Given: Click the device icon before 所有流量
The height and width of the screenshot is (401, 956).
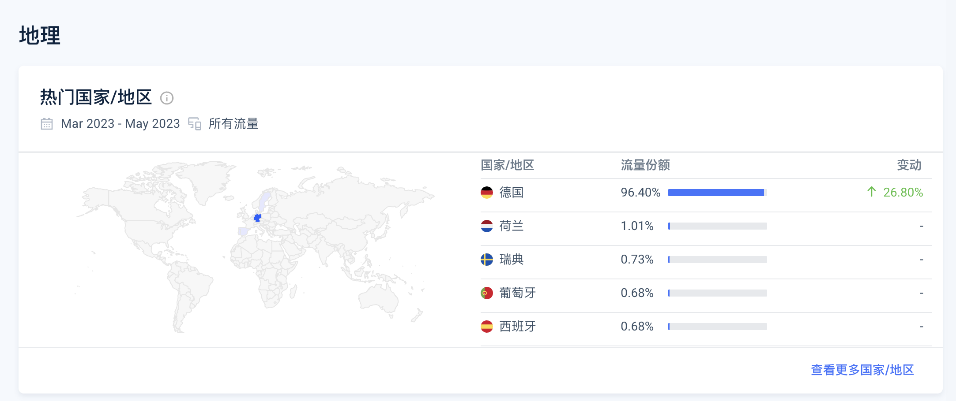Looking at the screenshot, I should pyautogui.click(x=194, y=124).
